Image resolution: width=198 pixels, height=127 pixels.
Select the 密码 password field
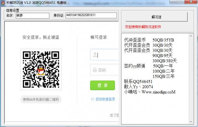(105, 70)
